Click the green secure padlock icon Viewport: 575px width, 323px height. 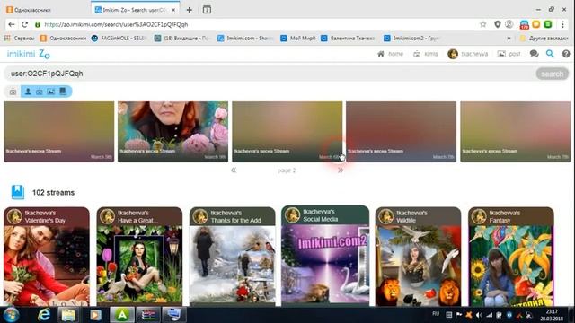click(38, 24)
